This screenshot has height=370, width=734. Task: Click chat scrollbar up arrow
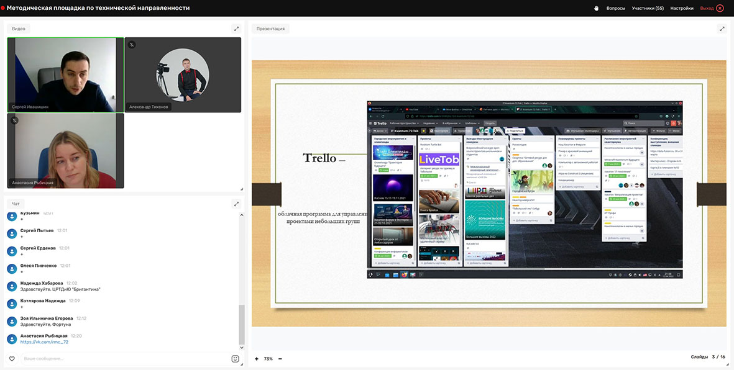242,215
